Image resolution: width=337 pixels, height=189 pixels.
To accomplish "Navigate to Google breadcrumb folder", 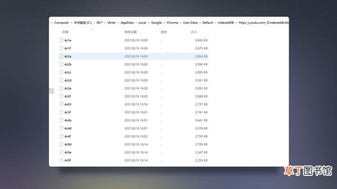I will point(156,23).
